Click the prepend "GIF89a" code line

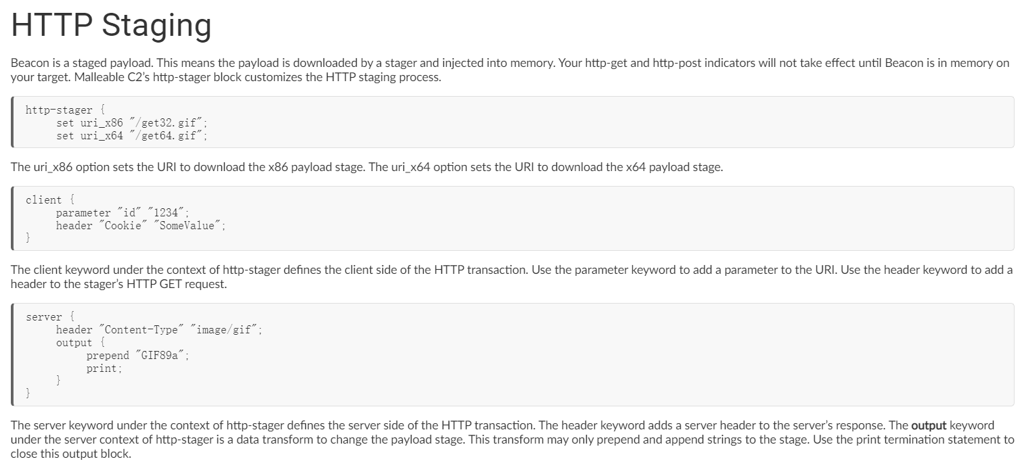(139, 356)
